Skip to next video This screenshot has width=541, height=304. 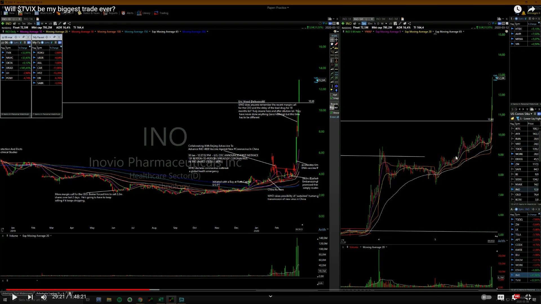(30, 297)
